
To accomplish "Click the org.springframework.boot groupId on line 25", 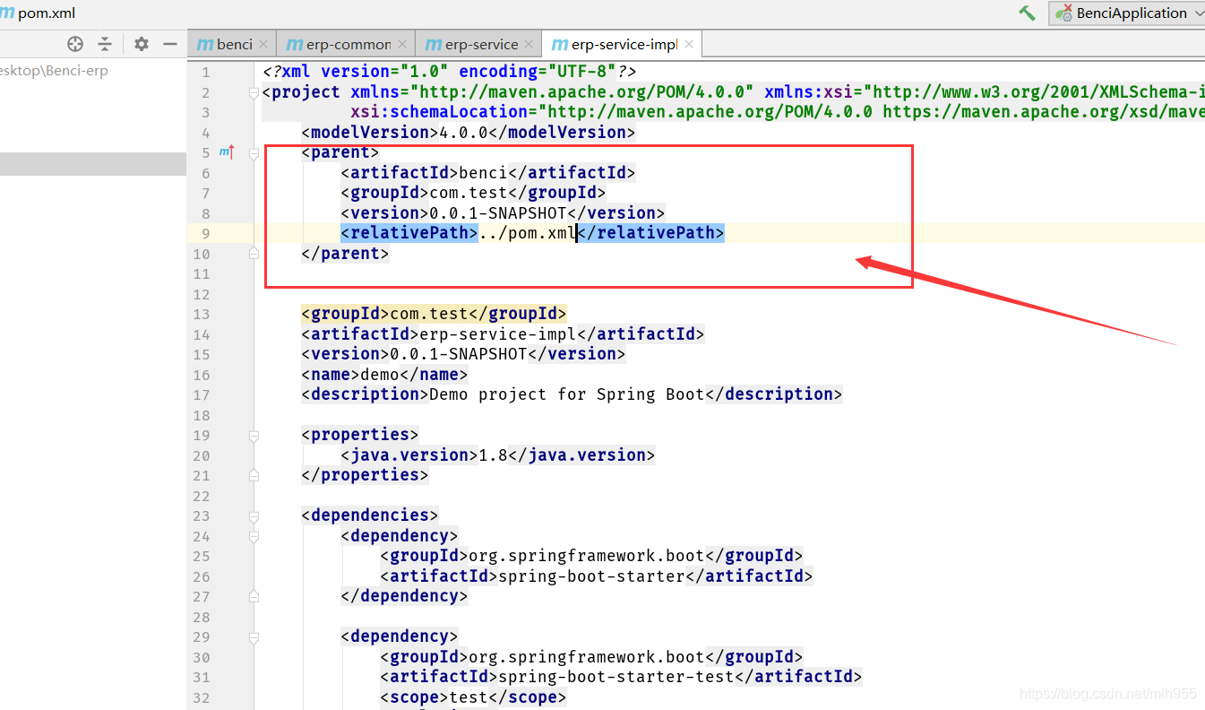I will tap(587, 556).
